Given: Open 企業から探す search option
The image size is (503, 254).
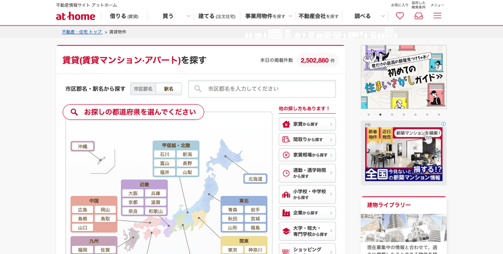Looking at the screenshot, I should [307, 213].
